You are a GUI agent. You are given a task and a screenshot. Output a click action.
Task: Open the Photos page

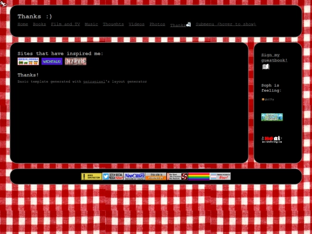(x=157, y=24)
